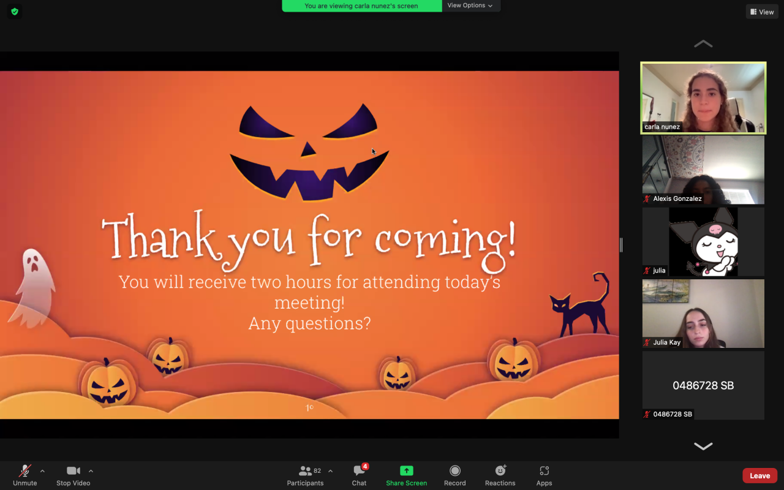Image resolution: width=784 pixels, height=490 pixels.
Task: Select carla nunez's video thumbnail
Action: tap(703, 98)
